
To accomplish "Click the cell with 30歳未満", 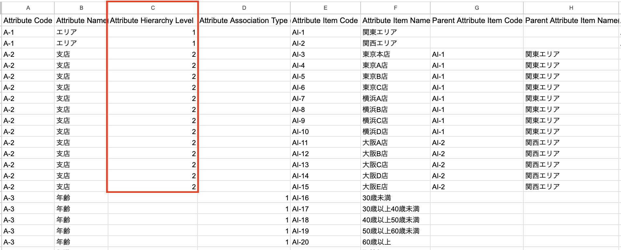I will pos(395,198).
